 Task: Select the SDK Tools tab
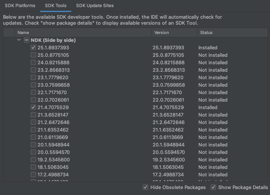[56, 6]
